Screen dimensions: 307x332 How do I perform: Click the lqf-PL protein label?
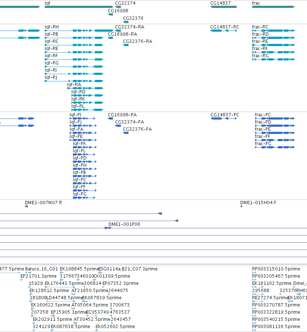pos(79,151)
